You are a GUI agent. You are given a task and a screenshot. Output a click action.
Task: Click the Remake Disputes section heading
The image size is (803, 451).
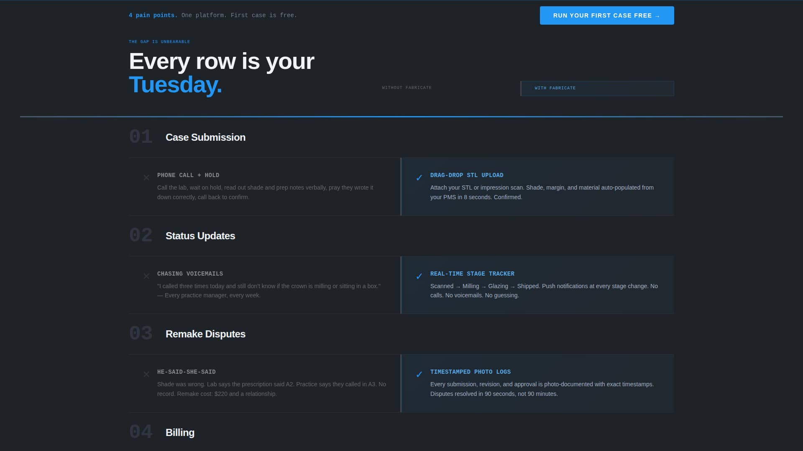pyautogui.click(x=205, y=334)
